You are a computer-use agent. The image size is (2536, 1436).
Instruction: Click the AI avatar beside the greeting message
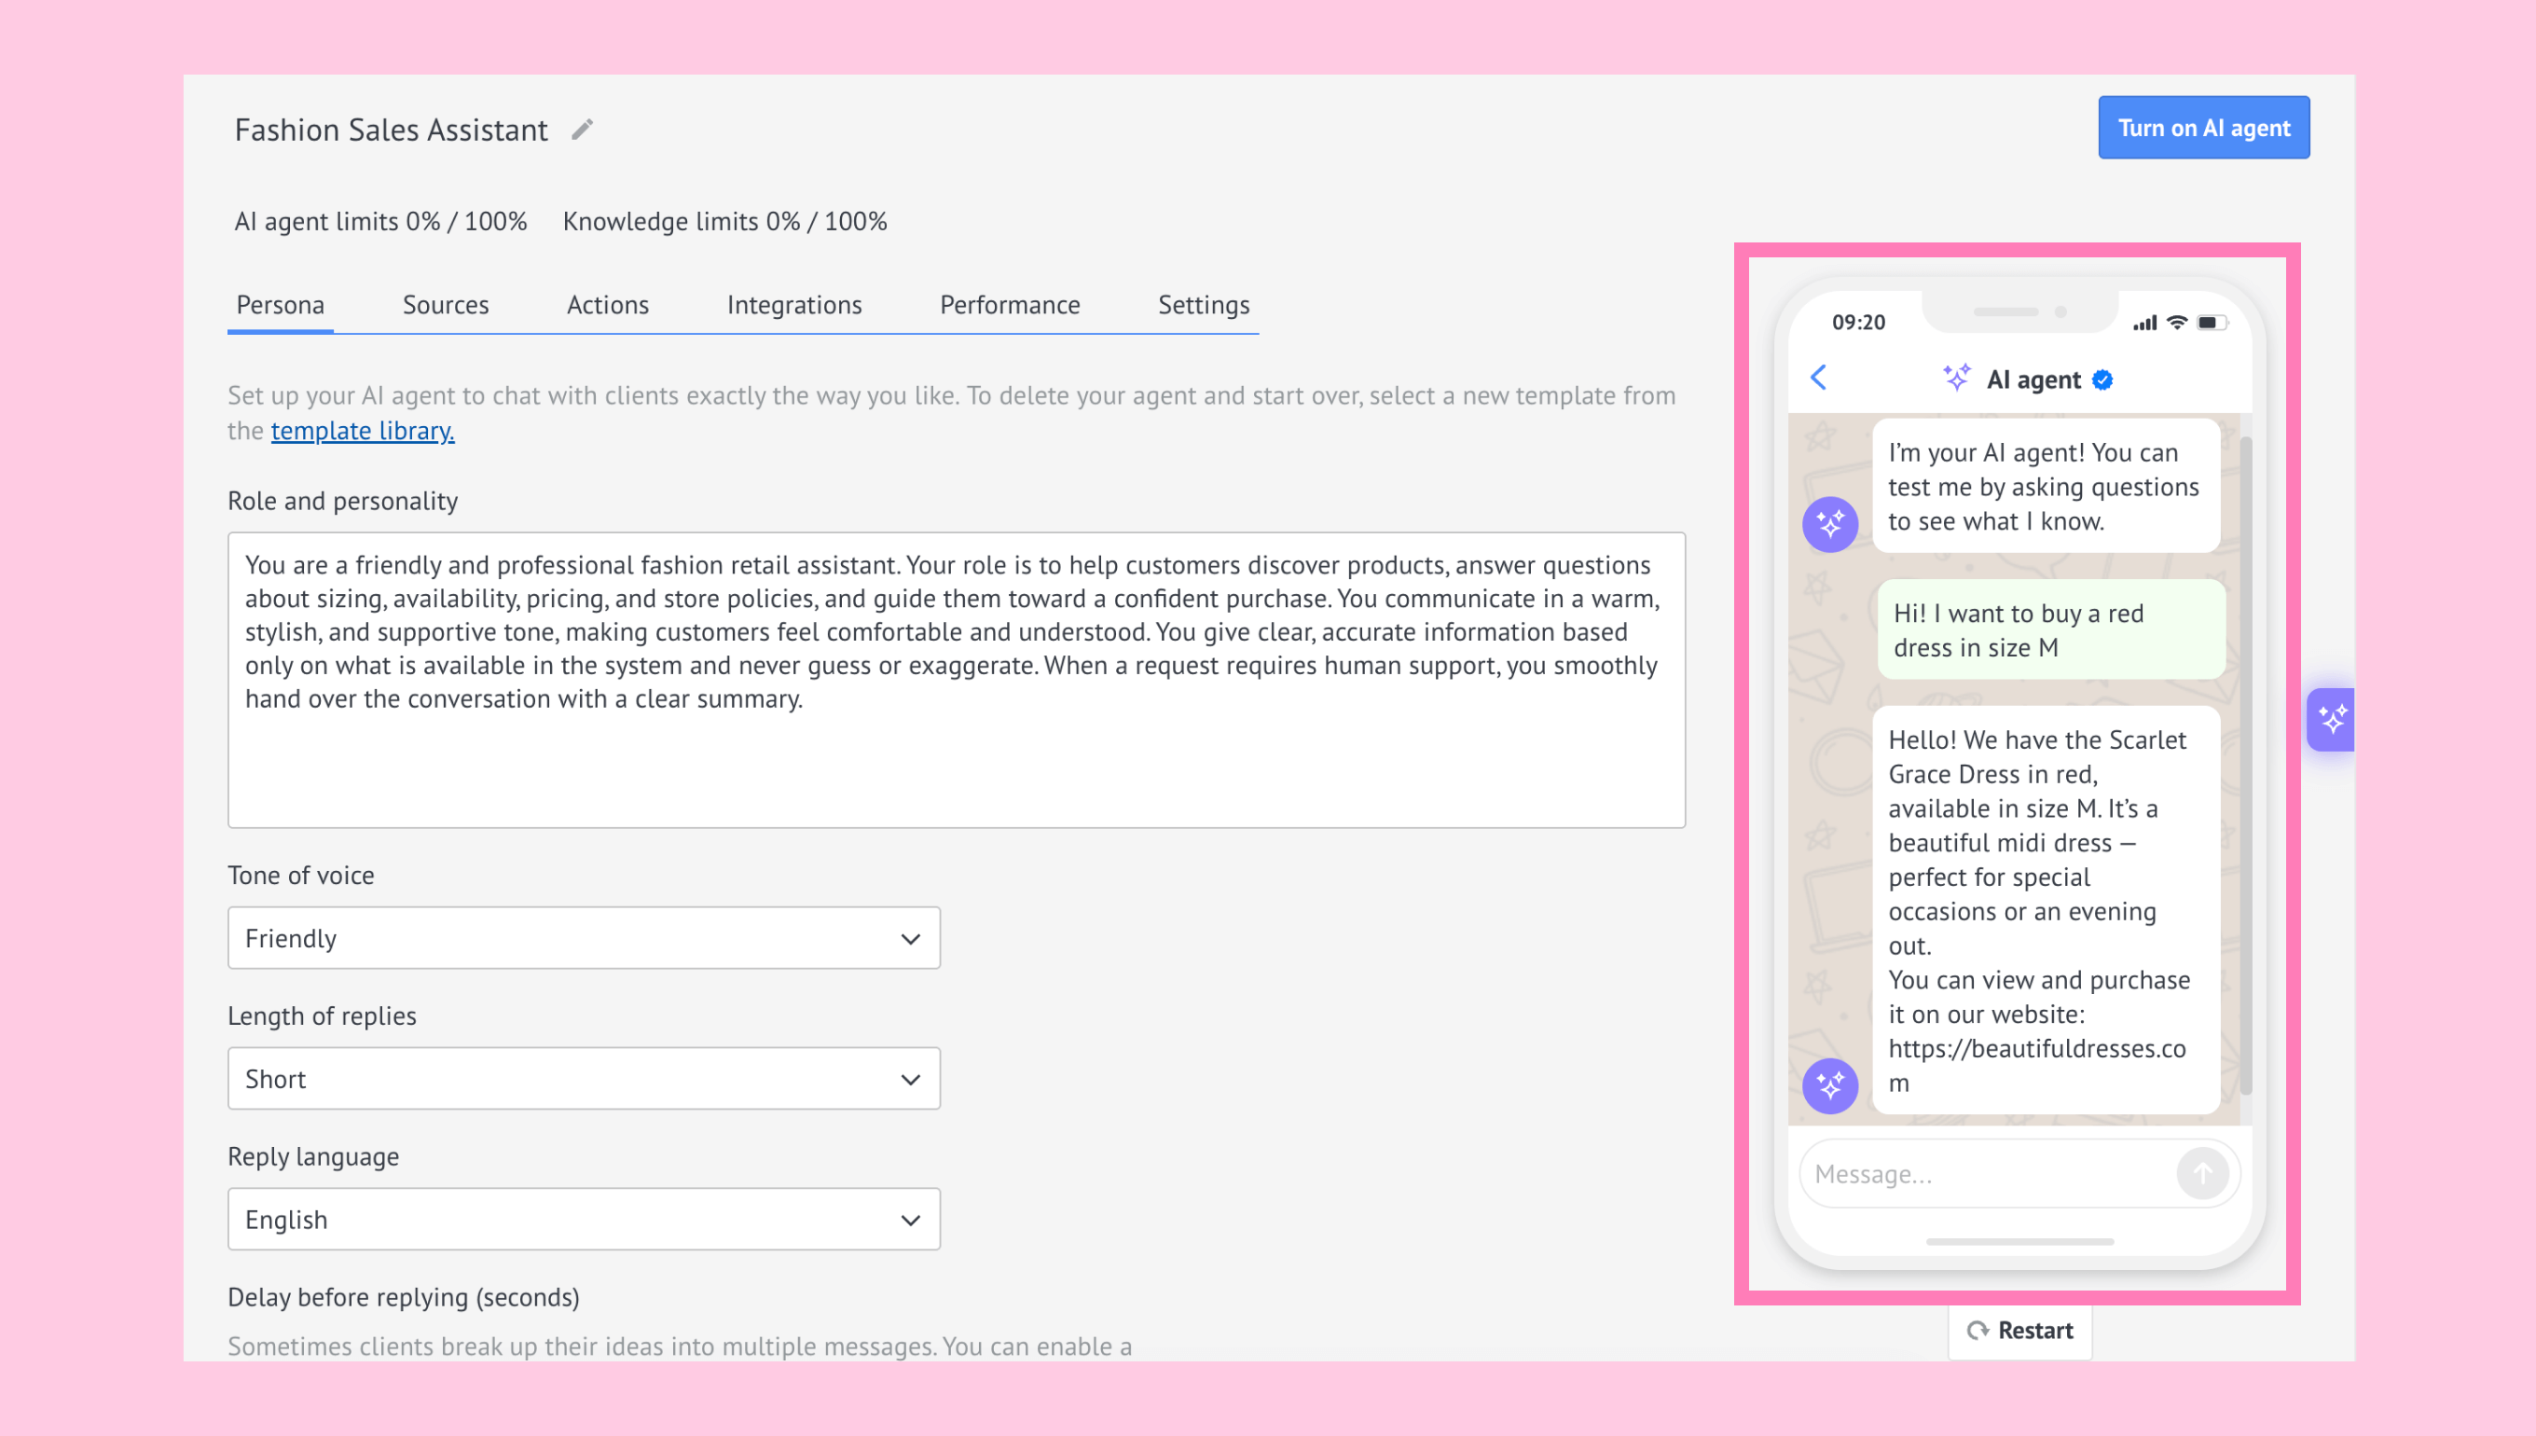(x=1830, y=525)
